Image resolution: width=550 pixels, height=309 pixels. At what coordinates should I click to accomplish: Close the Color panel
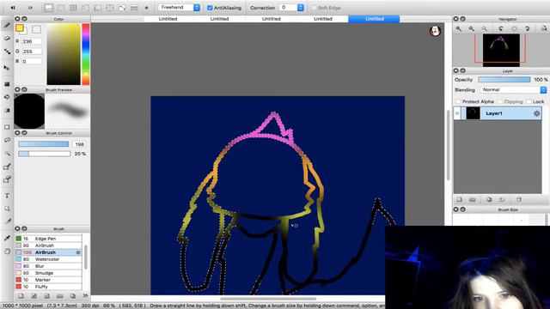[x=17, y=19]
